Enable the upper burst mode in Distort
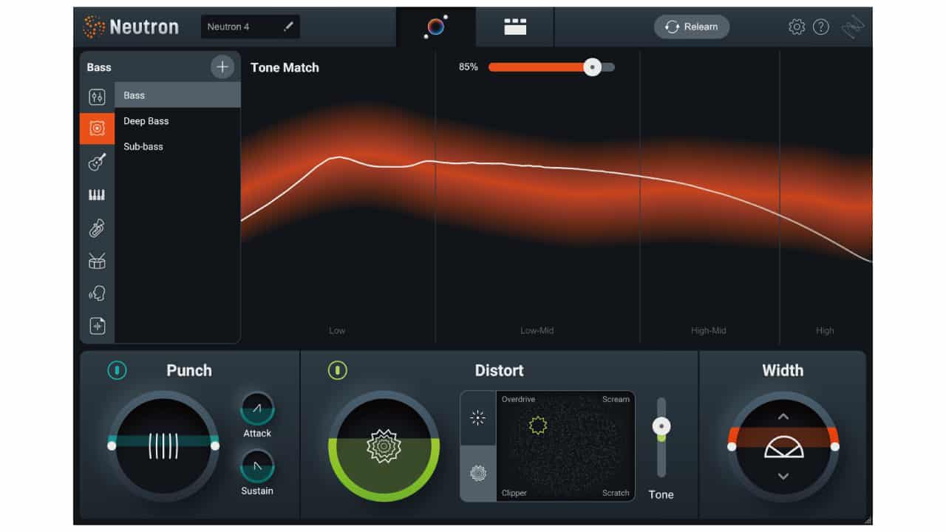946x532 pixels. (477, 417)
